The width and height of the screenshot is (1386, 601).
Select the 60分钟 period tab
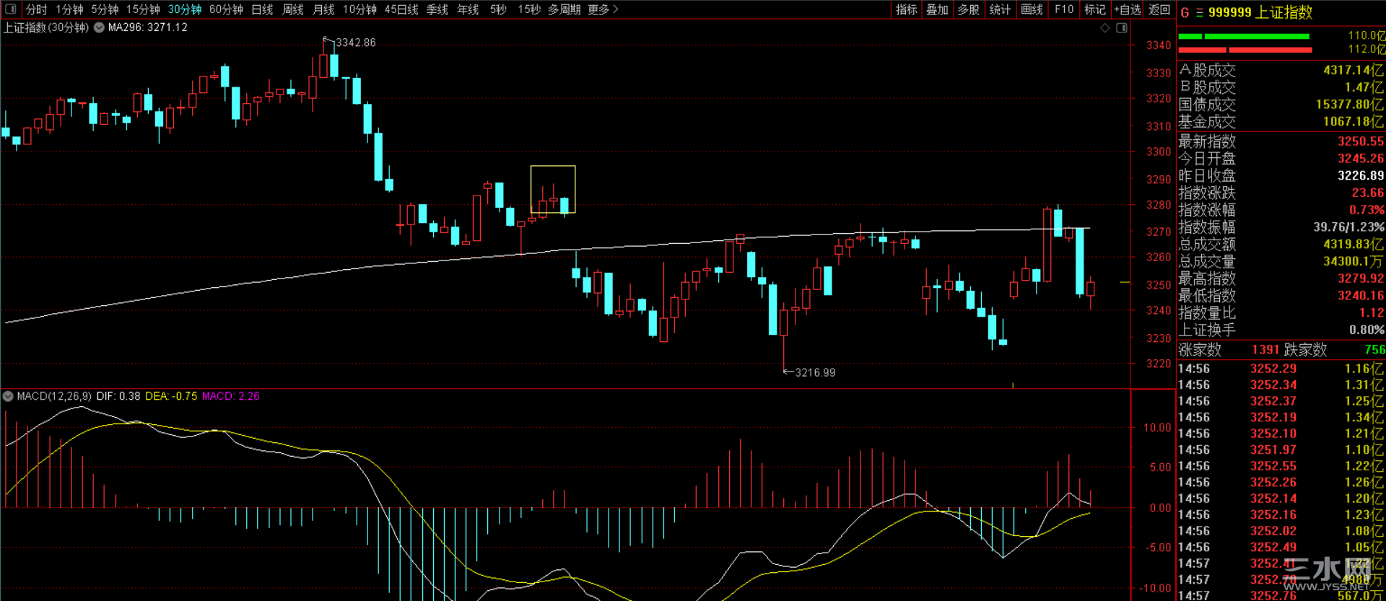[x=226, y=9]
